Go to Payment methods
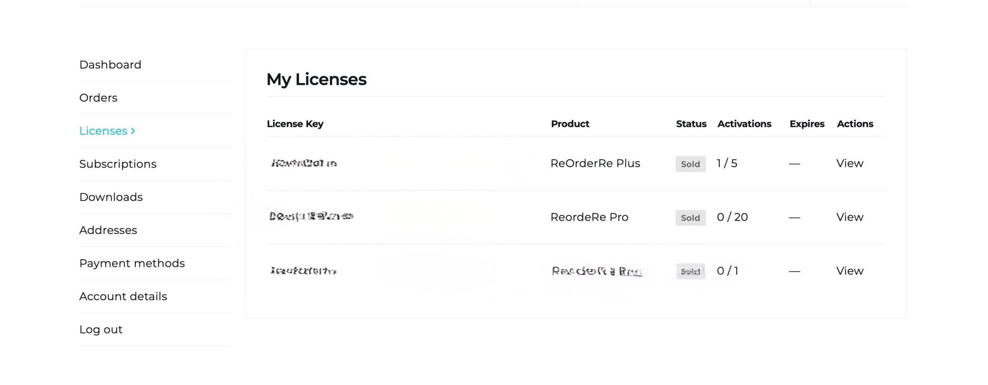The image size is (988, 385). tap(132, 263)
